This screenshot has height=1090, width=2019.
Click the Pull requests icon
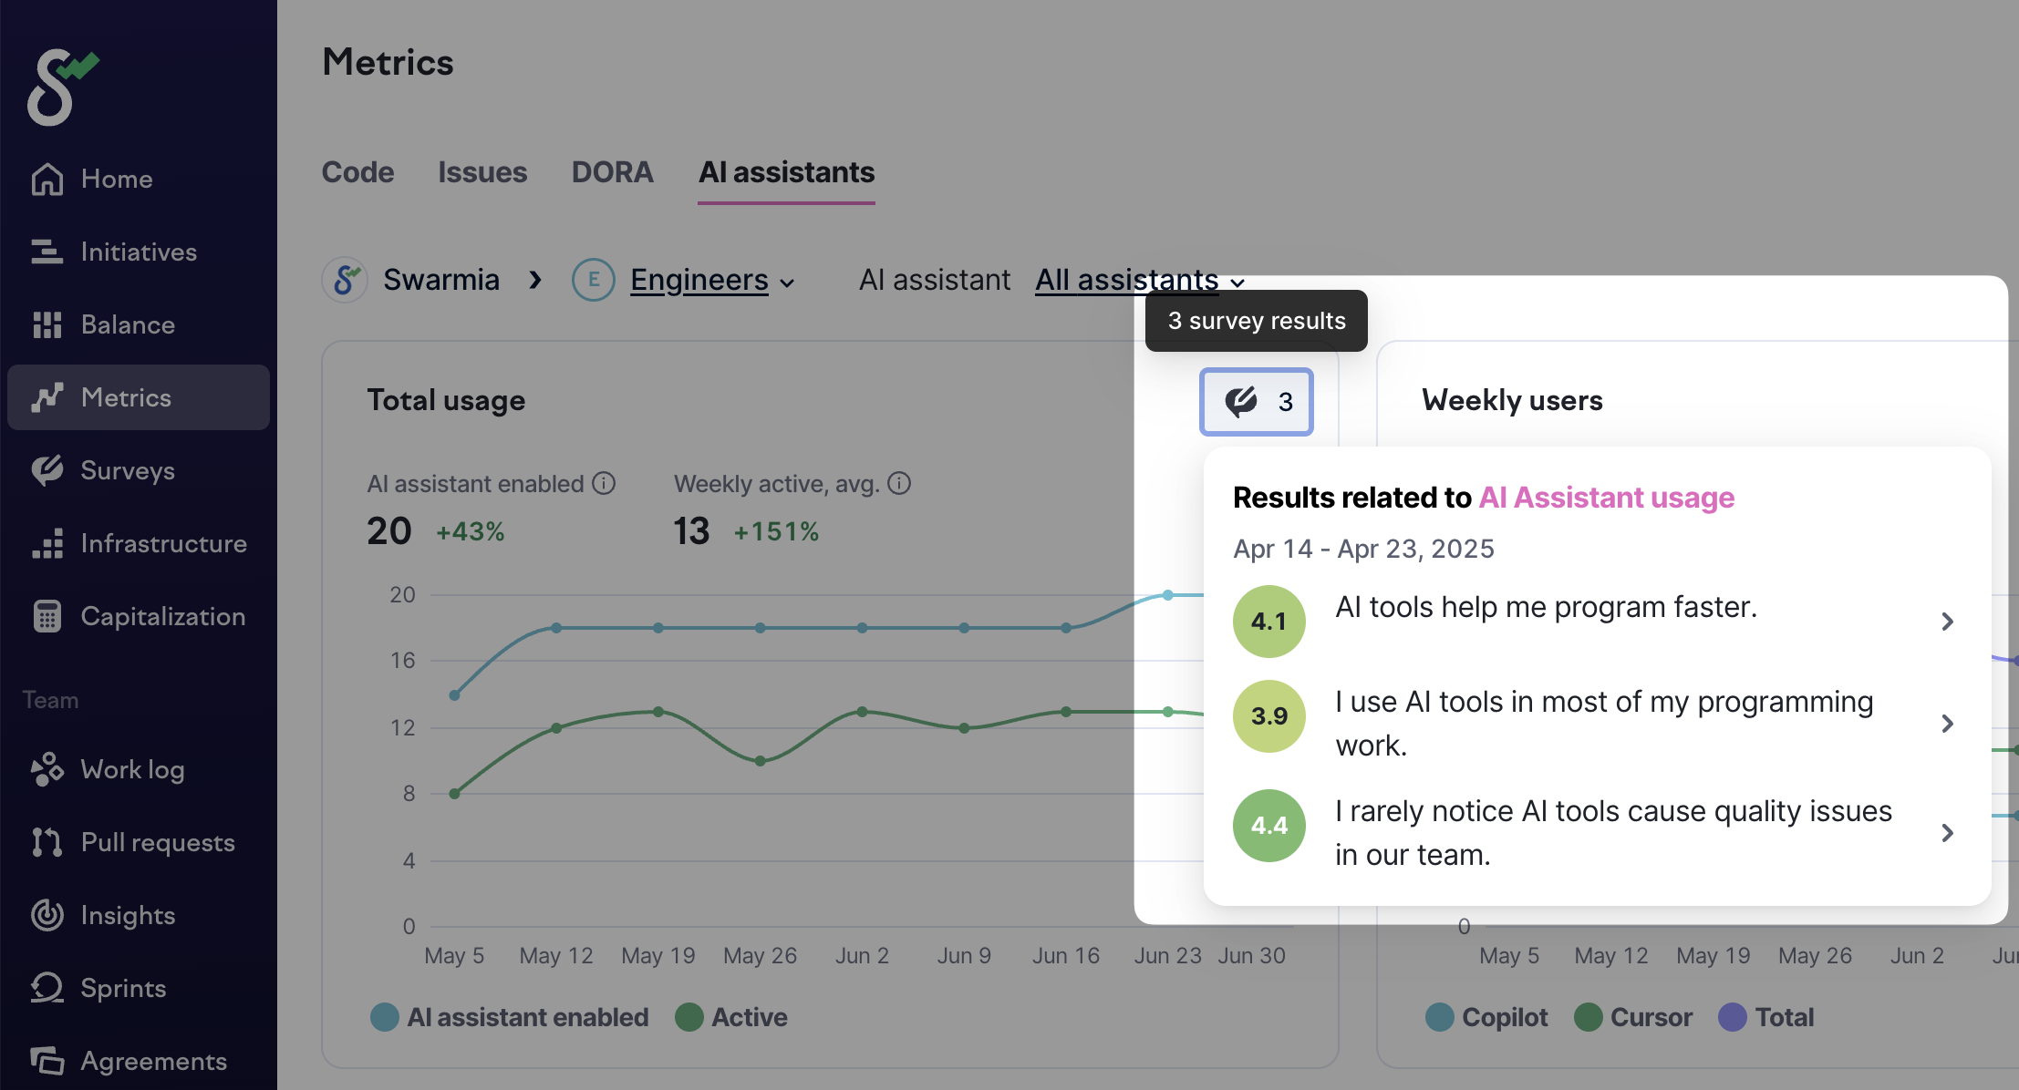click(47, 842)
